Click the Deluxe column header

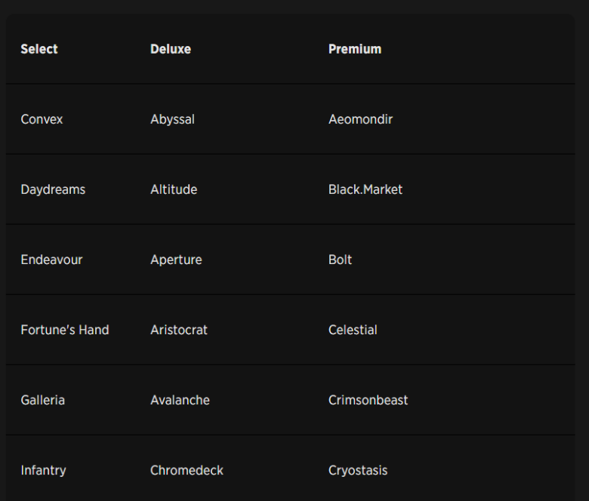tap(171, 49)
